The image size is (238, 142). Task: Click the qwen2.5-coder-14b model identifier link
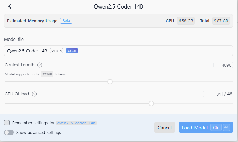coord(76,123)
